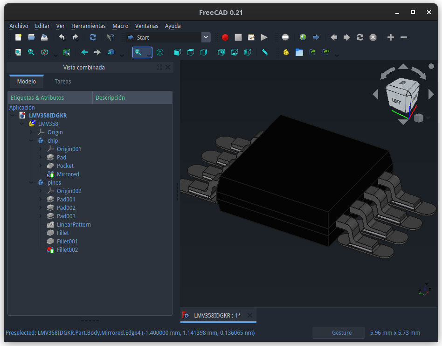Click the LEFT face of the navigation cube

[396, 101]
